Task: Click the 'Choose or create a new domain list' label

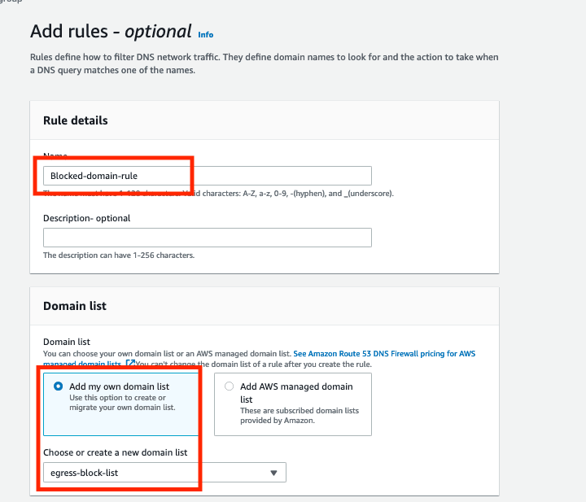Action: tap(115, 452)
